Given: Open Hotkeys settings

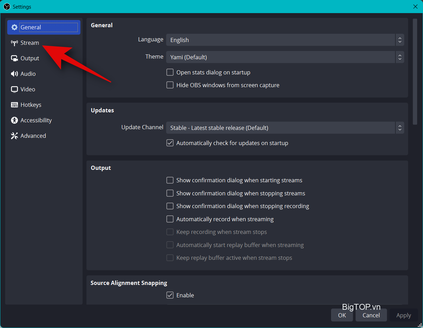Looking at the screenshot, I should pos(44,105).
